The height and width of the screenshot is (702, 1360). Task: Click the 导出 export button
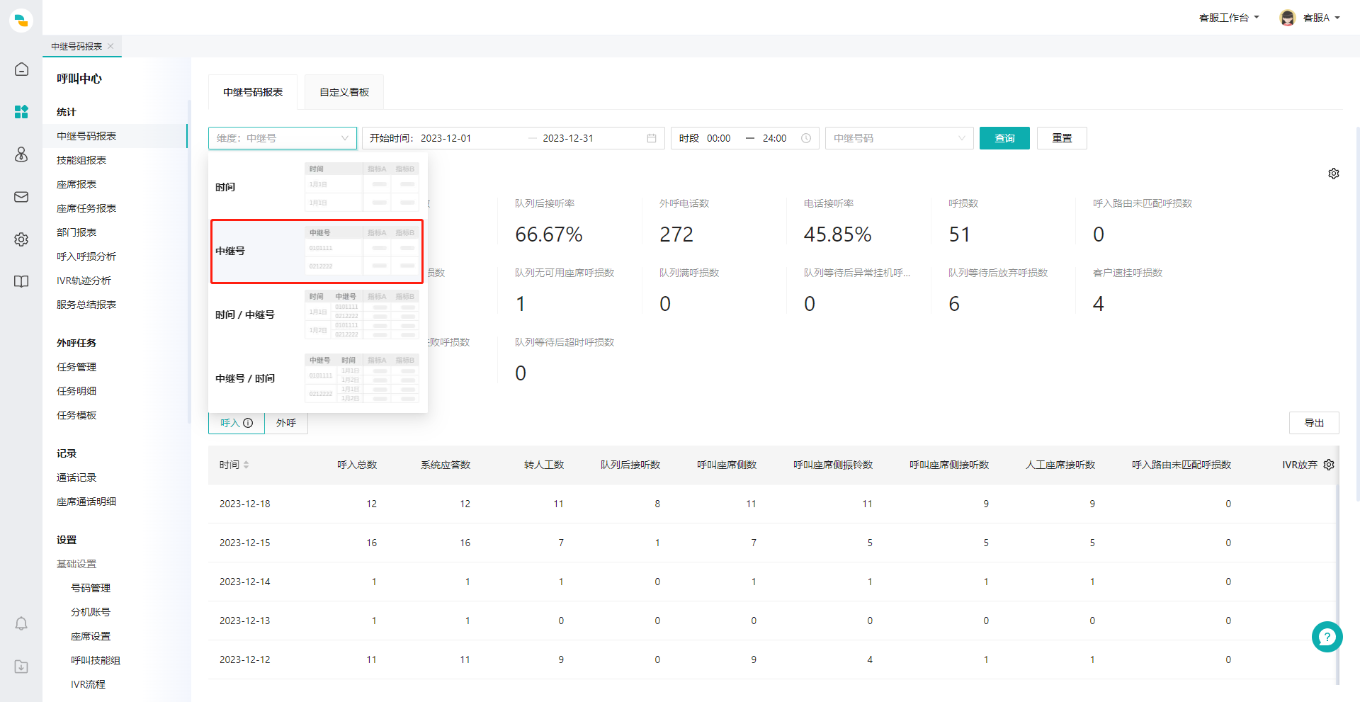(1314, 423)
